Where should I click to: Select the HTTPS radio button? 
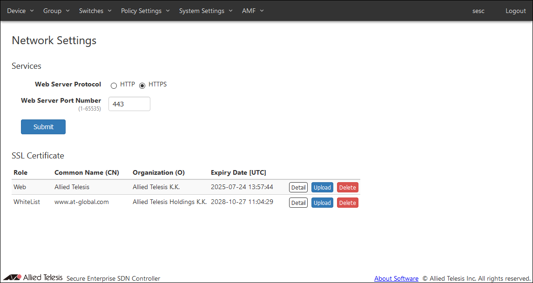(x=142, y=85)
